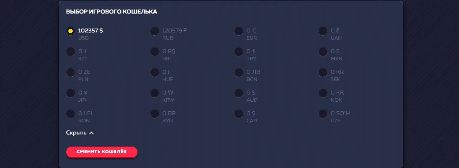Pick the JPY wallet radio button
The height and width of the screenshot is (168, 459).
click(71, 93)
